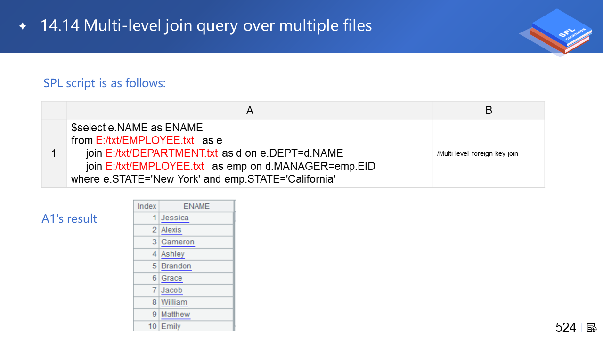
Task: Select column header A in the script grid
Action: point(250,110)
